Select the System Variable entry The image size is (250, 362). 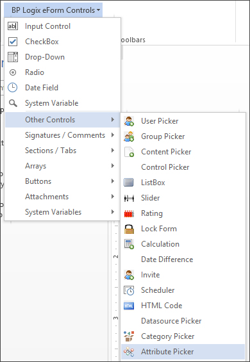tap(62, 103)
